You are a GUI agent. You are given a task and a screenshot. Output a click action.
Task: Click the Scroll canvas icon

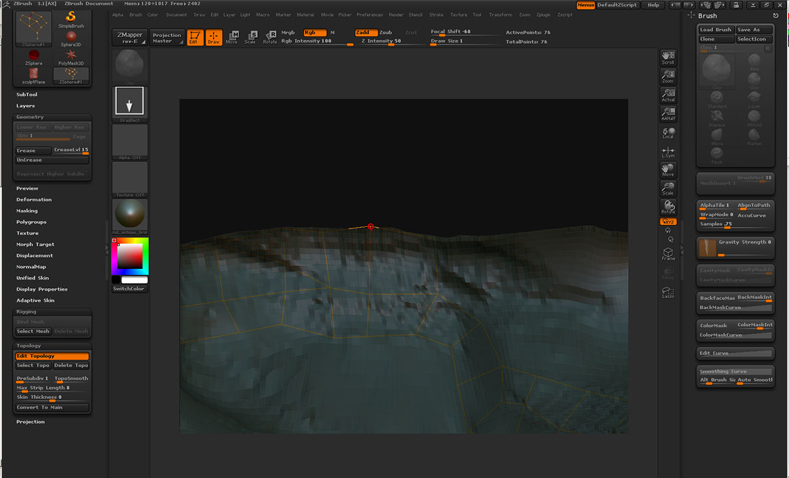click(668, 58)
